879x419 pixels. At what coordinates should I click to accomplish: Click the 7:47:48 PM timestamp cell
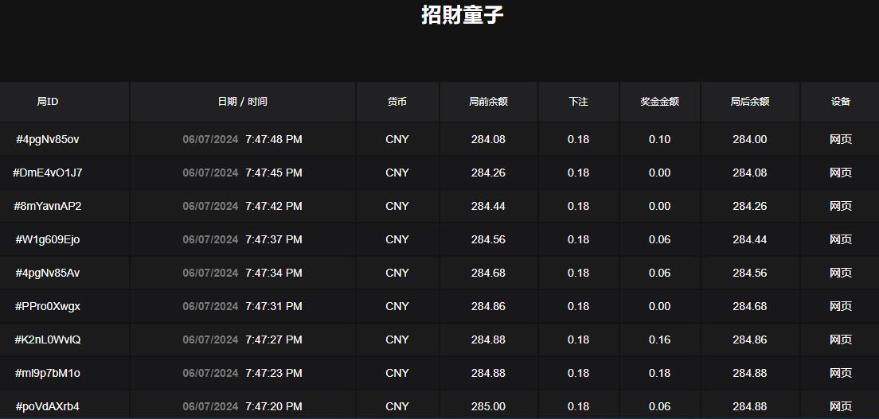click(x=273, y=139)
